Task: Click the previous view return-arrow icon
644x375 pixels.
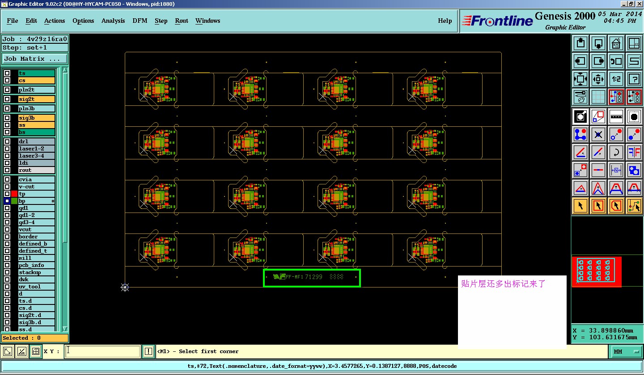Action: point(616,61)
